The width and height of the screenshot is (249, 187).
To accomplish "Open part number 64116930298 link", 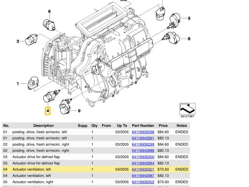I will click(143, 132).
